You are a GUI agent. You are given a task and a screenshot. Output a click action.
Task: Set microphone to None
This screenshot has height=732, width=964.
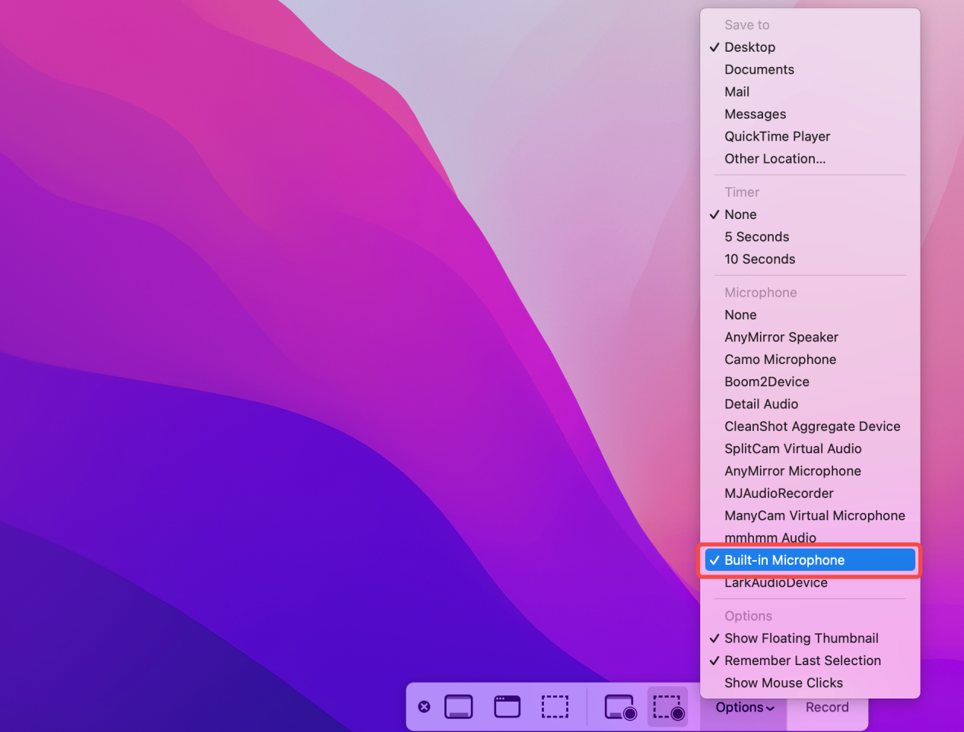(x=740, y=315)
